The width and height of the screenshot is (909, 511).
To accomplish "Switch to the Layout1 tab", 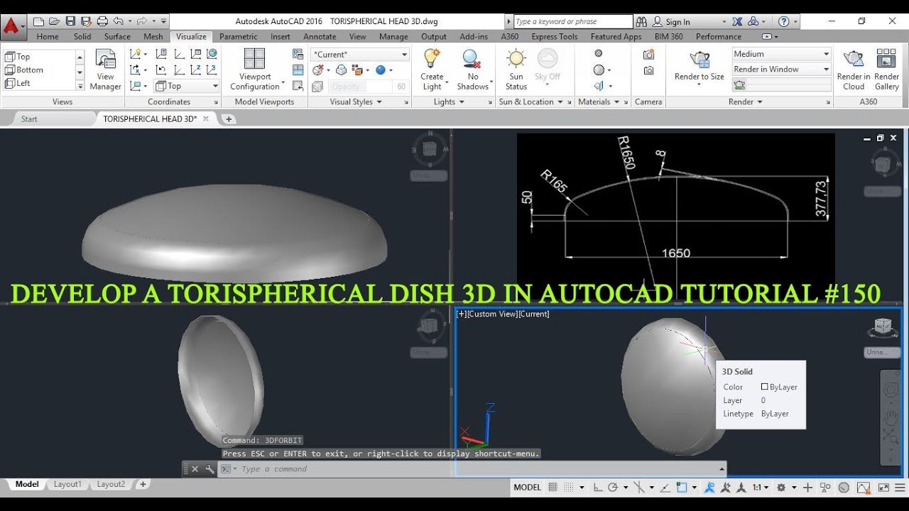I will [x=67, y=484].
